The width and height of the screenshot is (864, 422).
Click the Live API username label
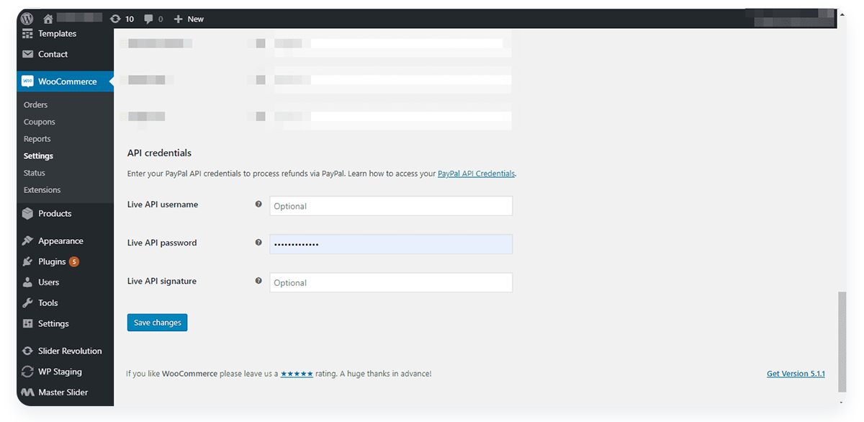pos(163,205)
